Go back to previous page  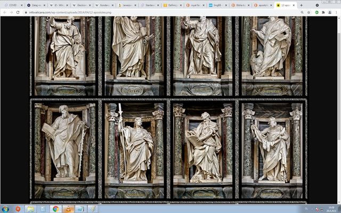(5, 13)
